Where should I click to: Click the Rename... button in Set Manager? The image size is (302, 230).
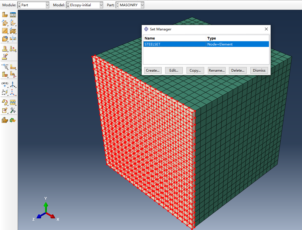pyautogui.click(x=217, y=71)
